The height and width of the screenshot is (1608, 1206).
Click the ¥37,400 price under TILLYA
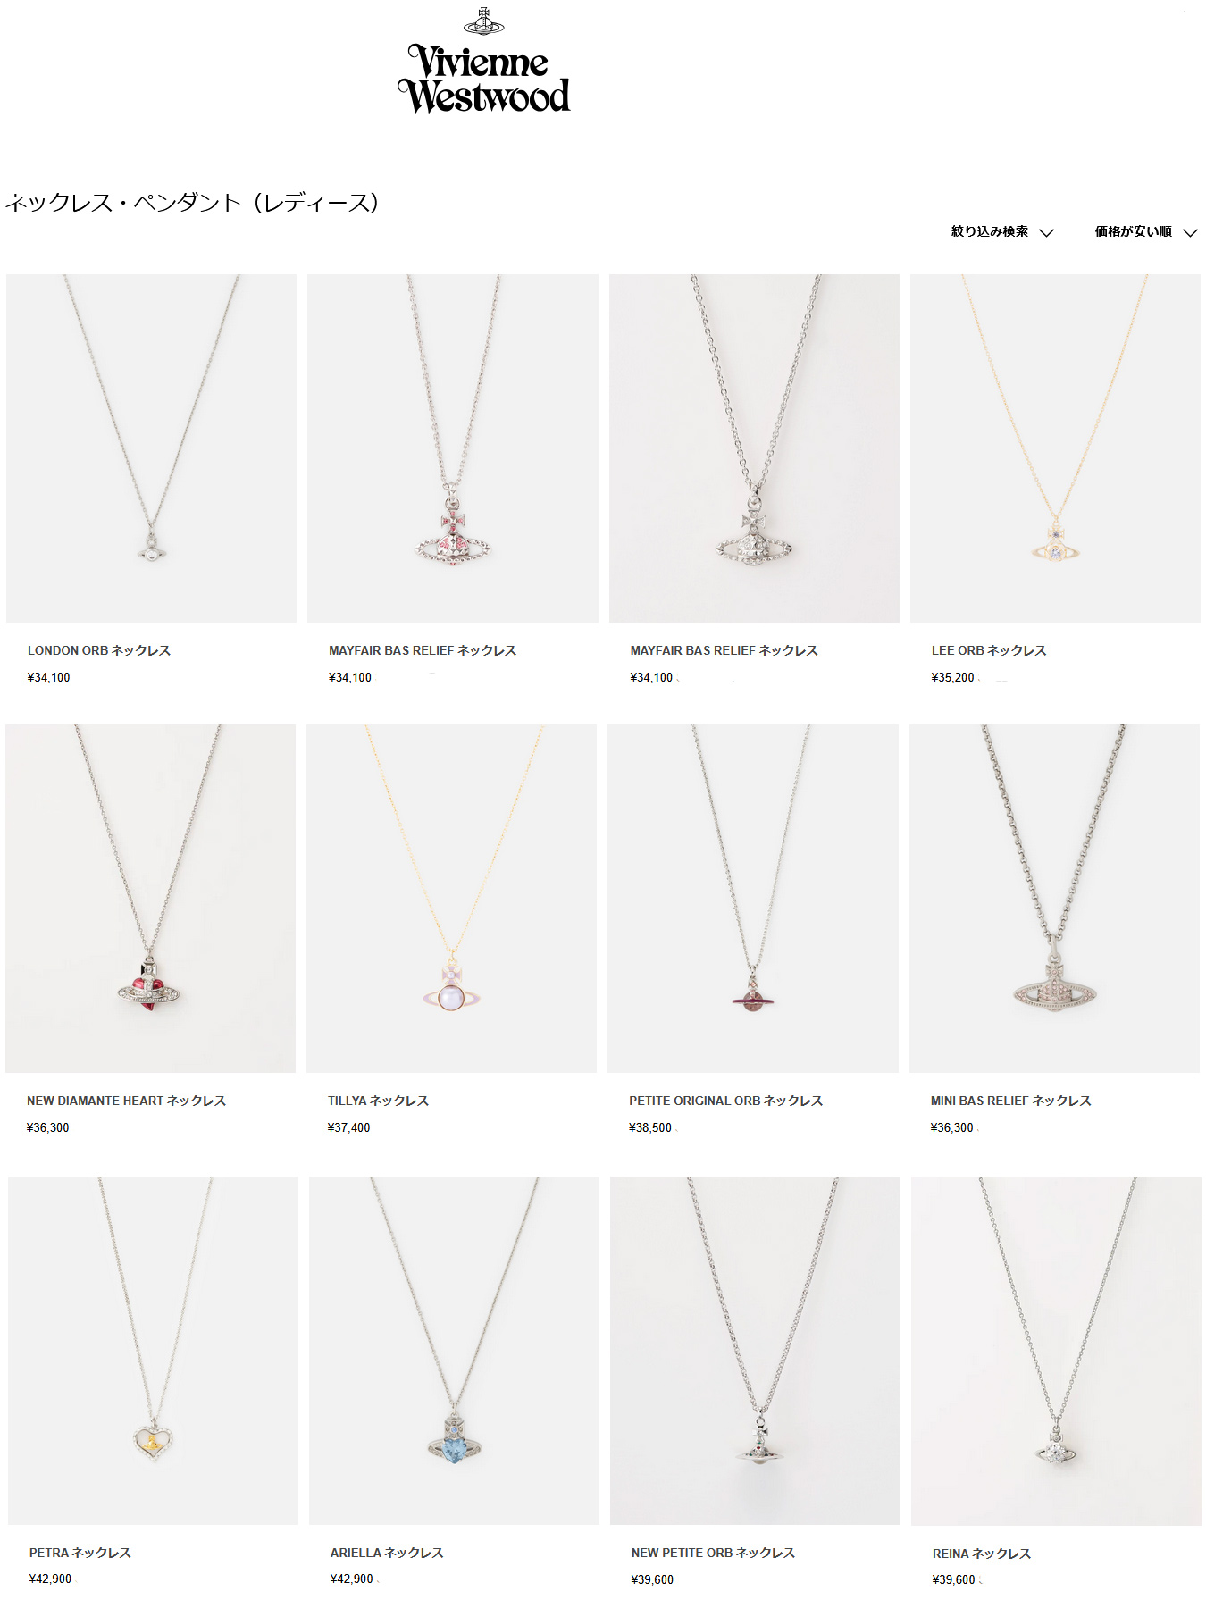pos(348,1127)
